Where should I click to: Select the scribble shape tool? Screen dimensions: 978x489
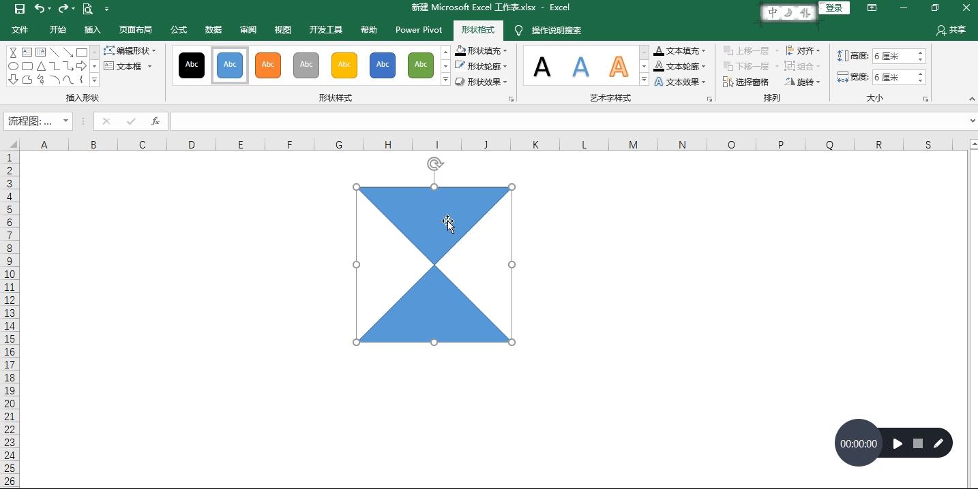pyautogui.click(x=40, y=80)
